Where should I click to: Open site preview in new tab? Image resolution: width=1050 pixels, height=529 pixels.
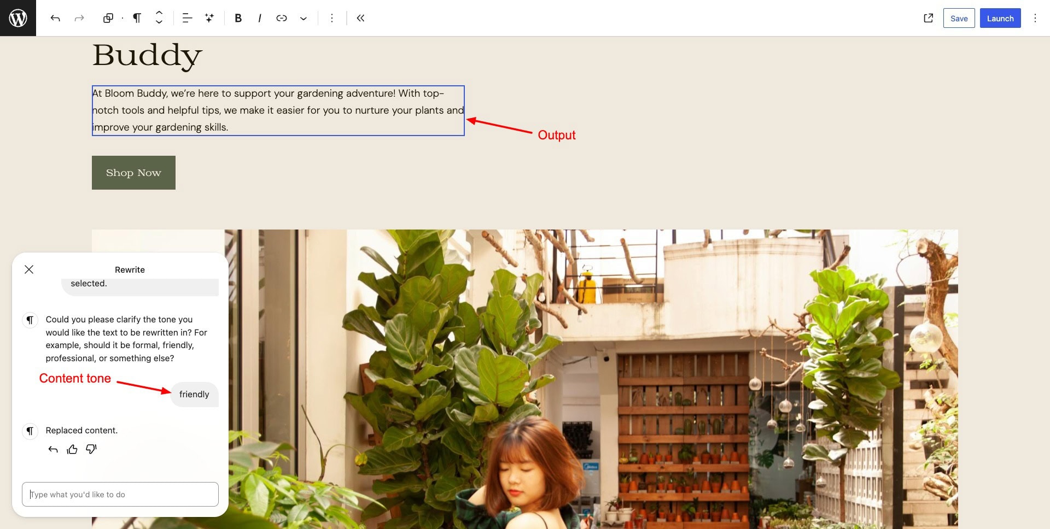point(929,18)
